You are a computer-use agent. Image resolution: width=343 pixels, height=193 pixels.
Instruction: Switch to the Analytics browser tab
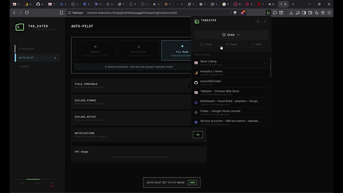(28, 4)
